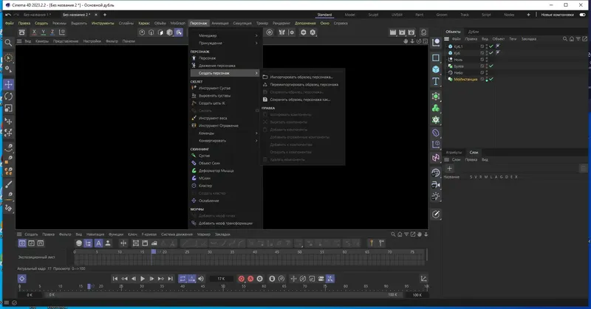
Task: Select the Rotate tool in left toolbar
Action: tap(8, 96)
